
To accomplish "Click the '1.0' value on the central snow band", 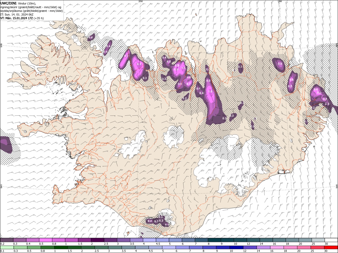I will point(210,91).
